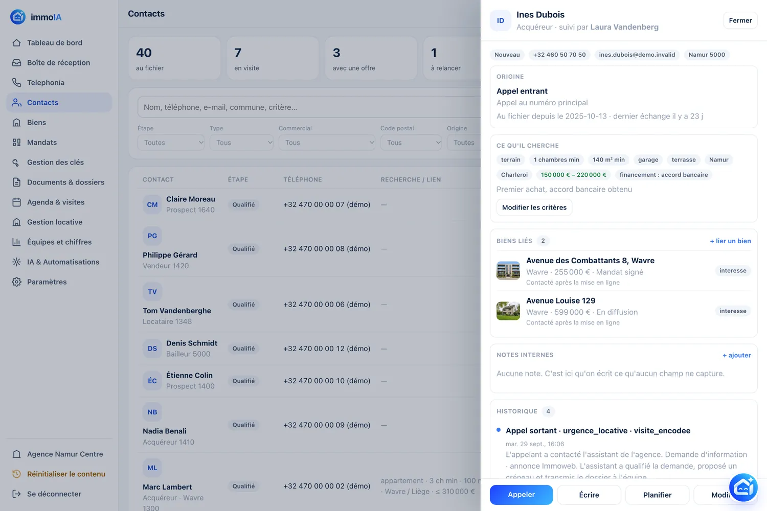This screenshot has width=767, height=511.
Task: Click Modifier les critères button
Action: (534, 207)
